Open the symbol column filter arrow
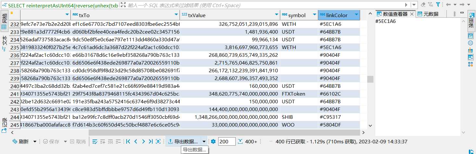 [x=314, y=15]
